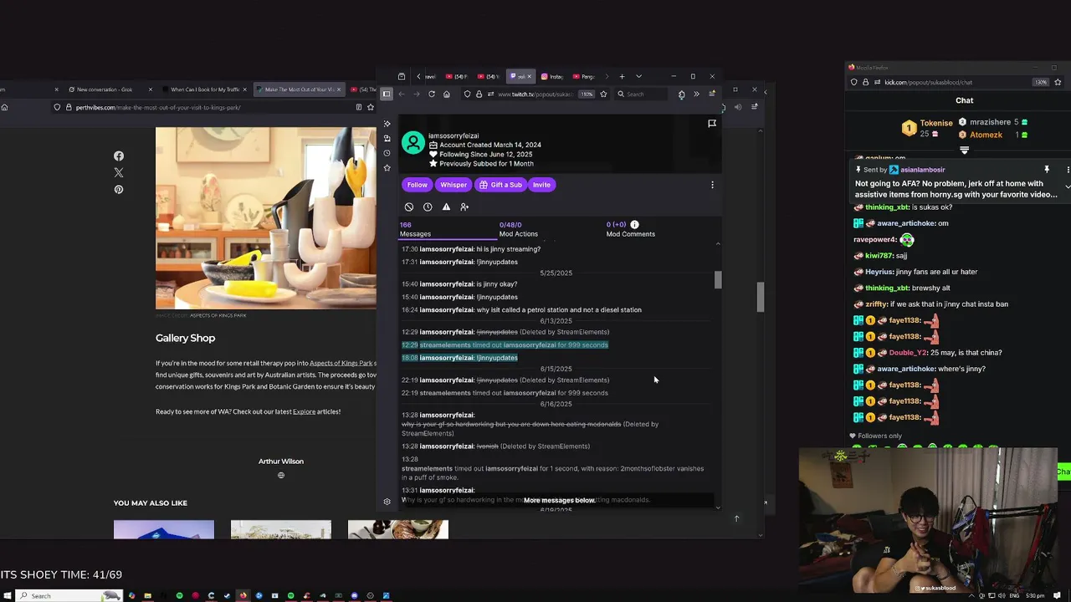
Task: Click the Whisper button
Action: pyautogui.click(x=454, y=185)
